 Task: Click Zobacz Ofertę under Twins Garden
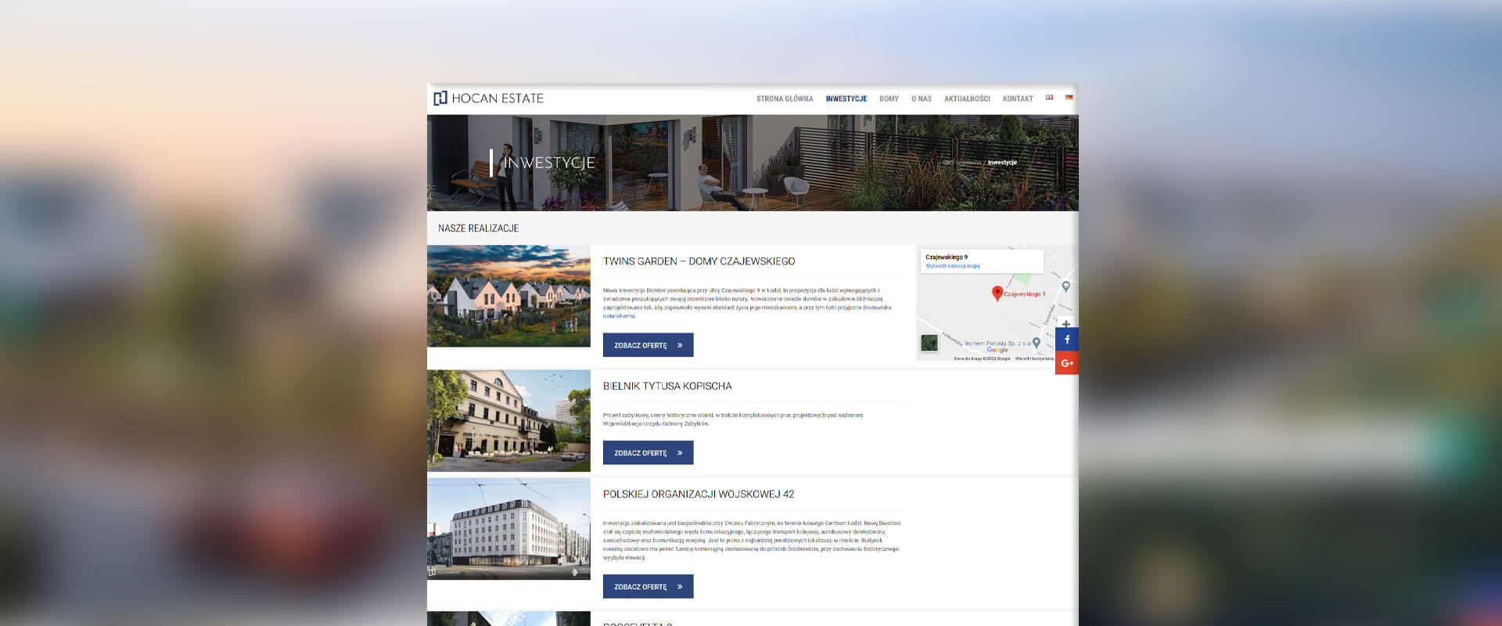point(648,345)
